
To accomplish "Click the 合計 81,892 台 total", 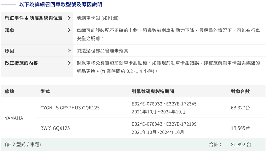I will coord(230,145).
